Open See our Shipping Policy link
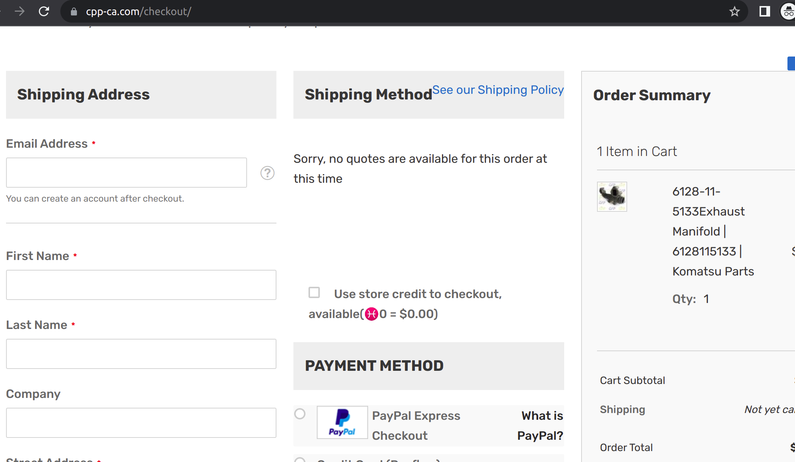Viewport: 795px width, 462px height. (498, 90)
